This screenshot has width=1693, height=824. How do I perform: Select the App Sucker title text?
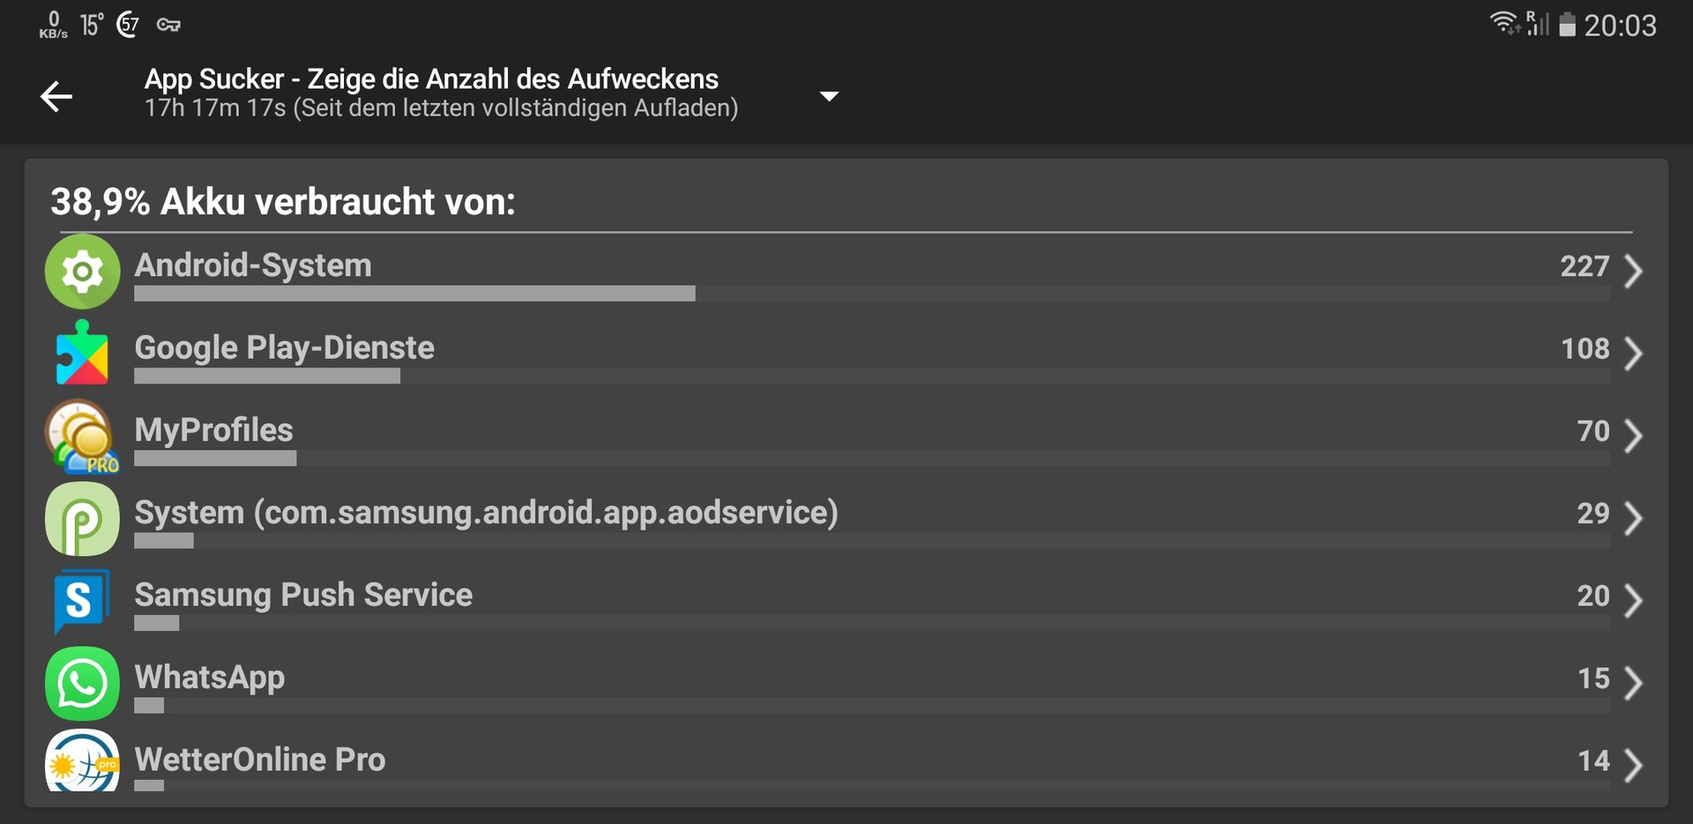tap(431, 78)
